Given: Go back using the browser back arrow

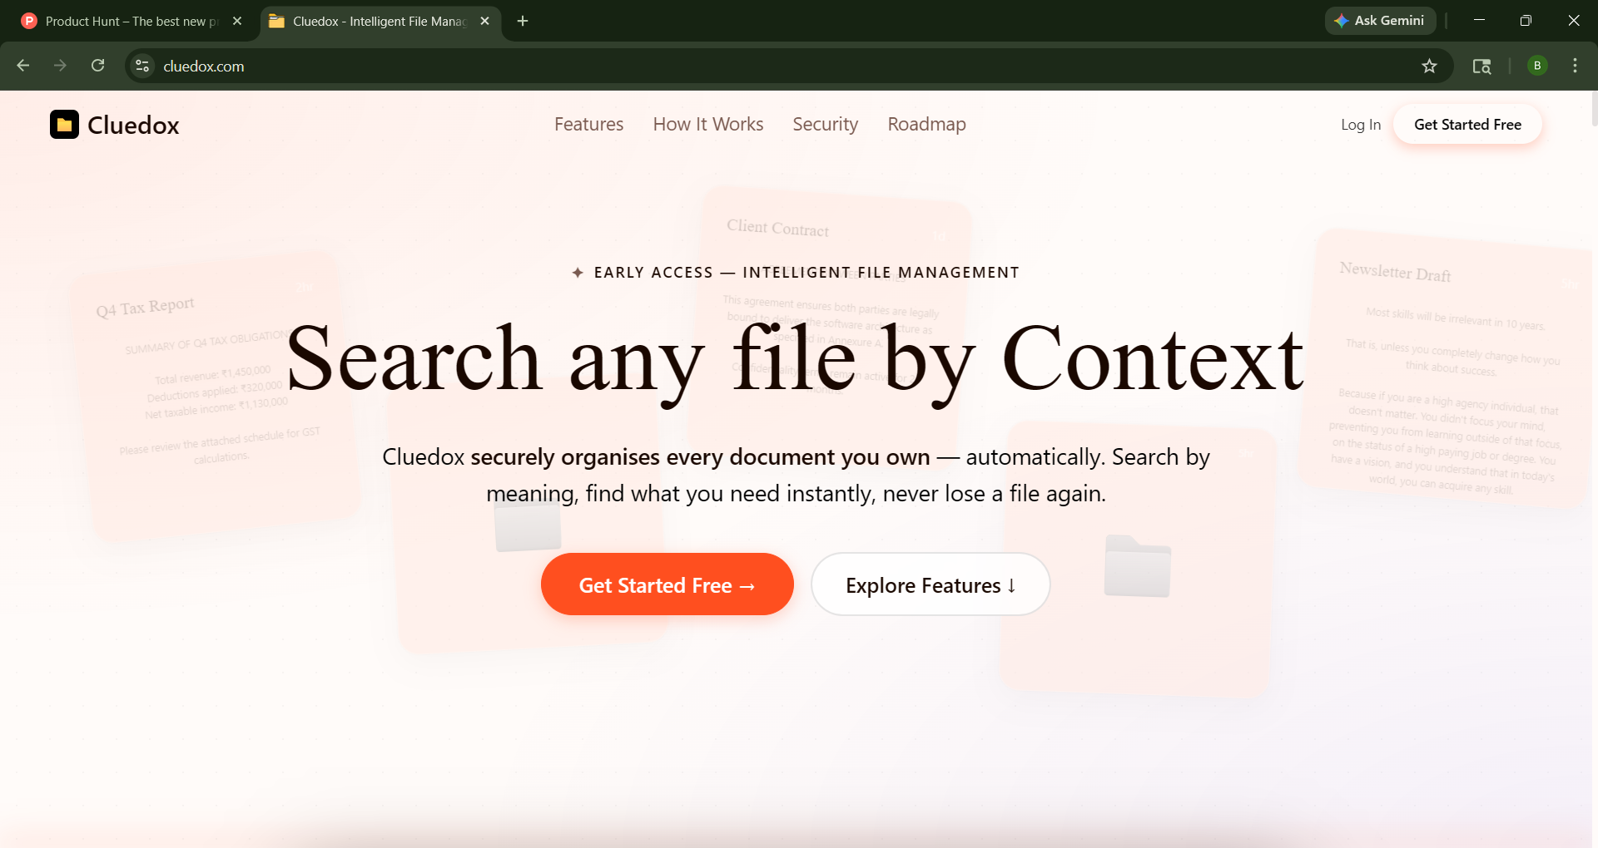Looking at the screenshot, I should [23, 66].
